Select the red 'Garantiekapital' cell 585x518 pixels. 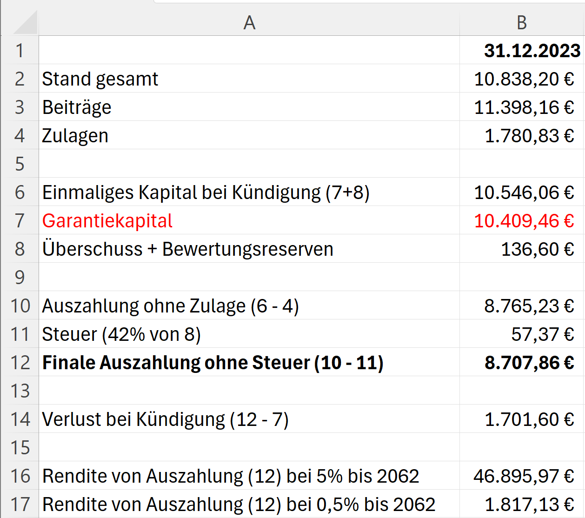(107, 221)
